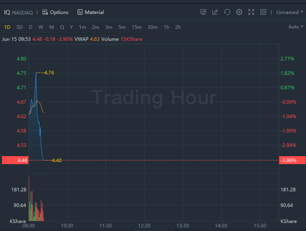
Task: Choose the 1h interval
Action: point(166,27)
